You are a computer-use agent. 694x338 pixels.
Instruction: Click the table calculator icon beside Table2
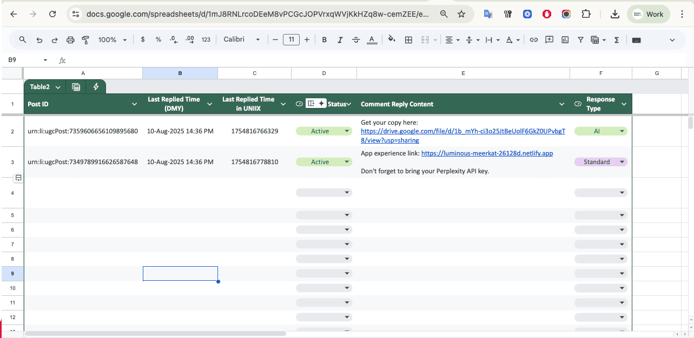[x=76, y=87]
